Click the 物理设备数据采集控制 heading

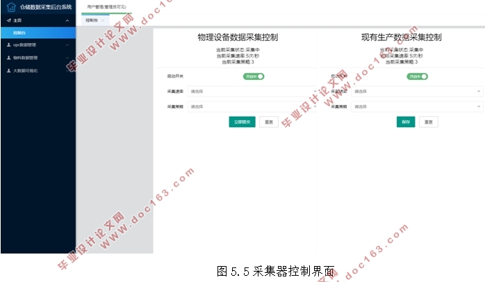point(238,38)
